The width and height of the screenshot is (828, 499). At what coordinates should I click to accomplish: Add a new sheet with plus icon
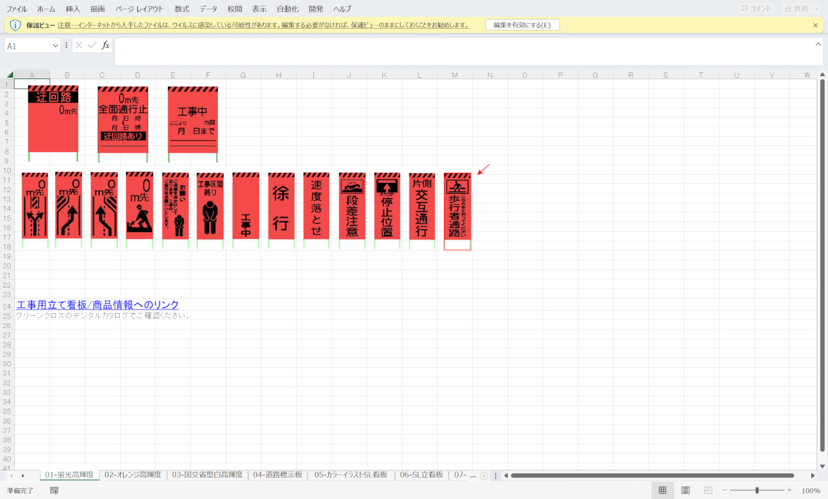point(484,475)
